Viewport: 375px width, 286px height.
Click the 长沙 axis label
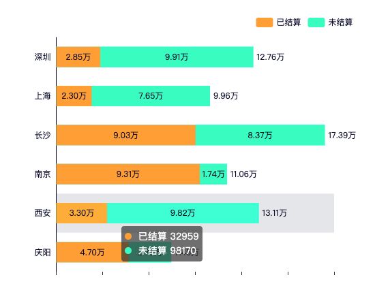pos(42,136)
